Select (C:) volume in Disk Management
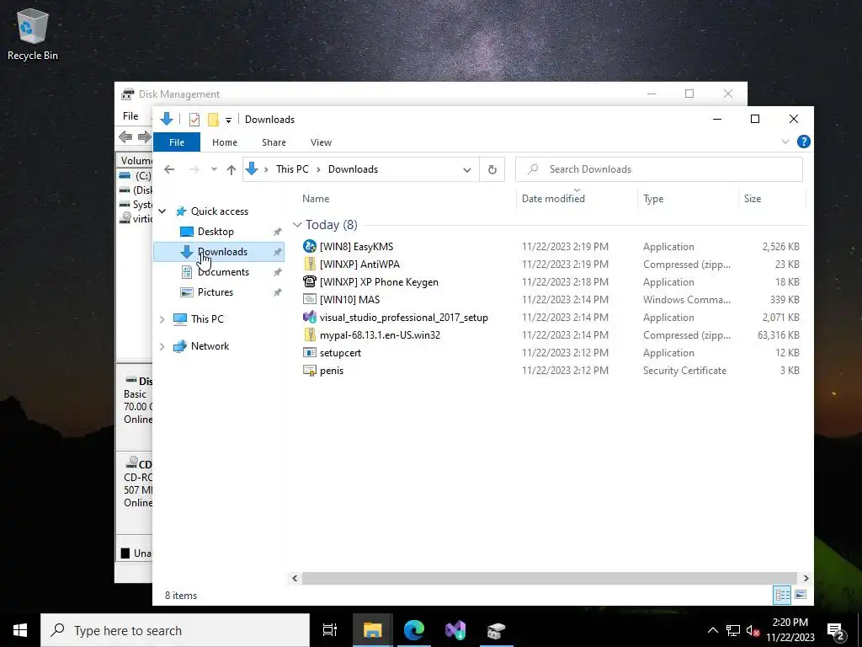This screenshot has width=862, height=647. pyautogui.click(x=136, y=175)
